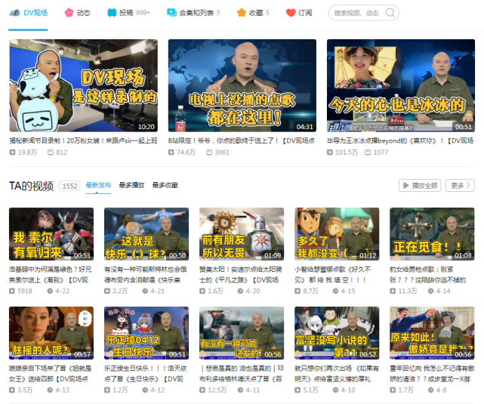The width and height of the screenshot is (484, 404).
Task: Open video thumbnail 原来如此！傲娇竟是我
Action: pyautogui.click(x=432, y=333)
